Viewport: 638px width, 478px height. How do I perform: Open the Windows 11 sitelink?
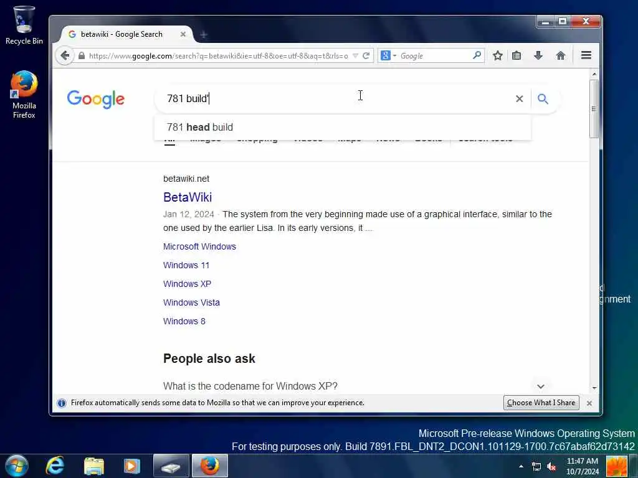(x=186, y=265)
